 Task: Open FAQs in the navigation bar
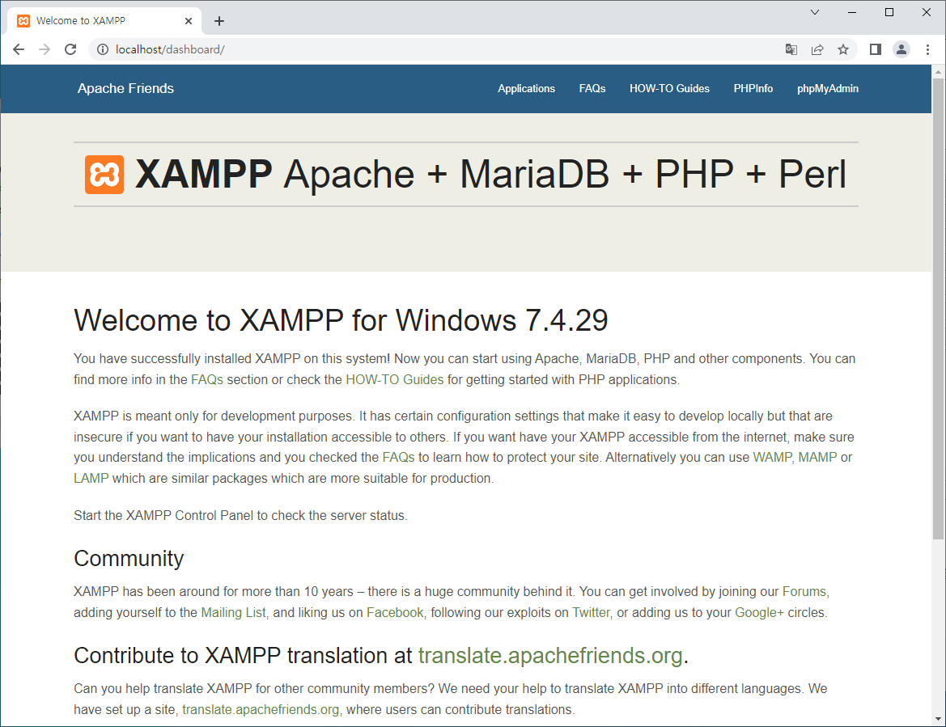[592, 89]
